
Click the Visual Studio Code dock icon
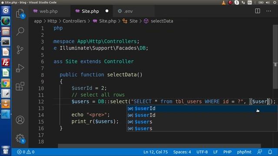tap(6, 114)
